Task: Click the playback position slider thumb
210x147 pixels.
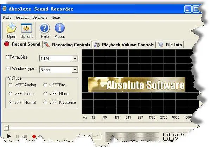Action: click(6, 128)
